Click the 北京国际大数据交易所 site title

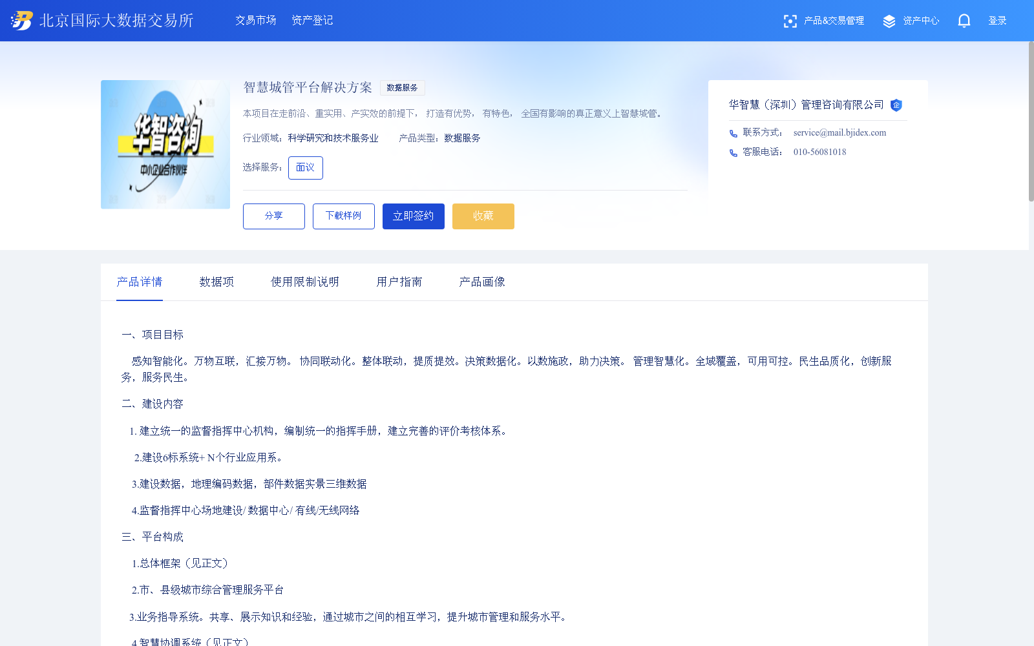pos(116,21)
